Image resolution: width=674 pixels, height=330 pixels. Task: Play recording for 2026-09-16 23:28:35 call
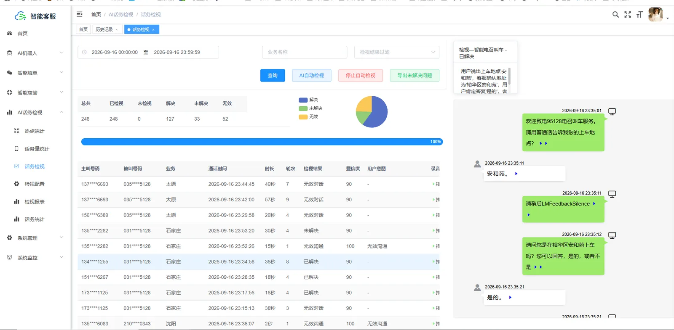[x=436, y=277]
